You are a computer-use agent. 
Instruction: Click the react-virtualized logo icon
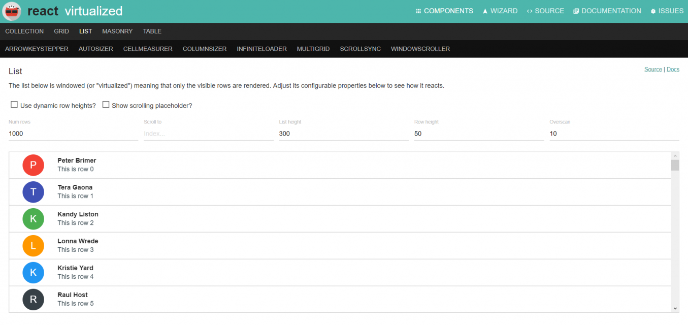11,11
